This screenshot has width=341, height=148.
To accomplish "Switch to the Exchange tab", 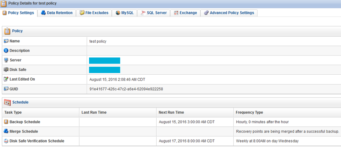I will tap(185, 13).
